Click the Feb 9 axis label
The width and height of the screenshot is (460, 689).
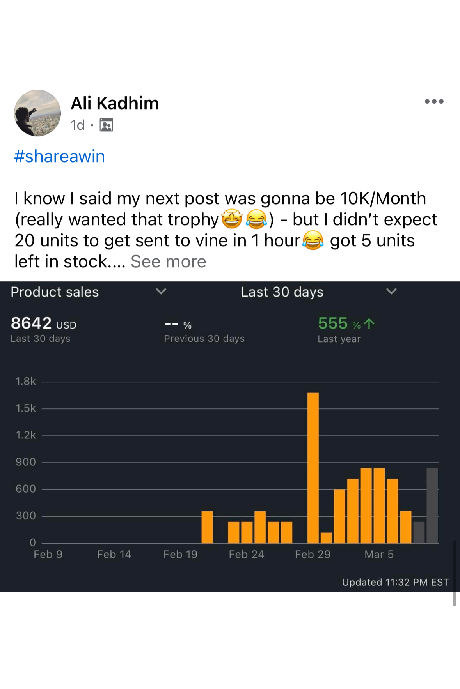tap(48, 554)
